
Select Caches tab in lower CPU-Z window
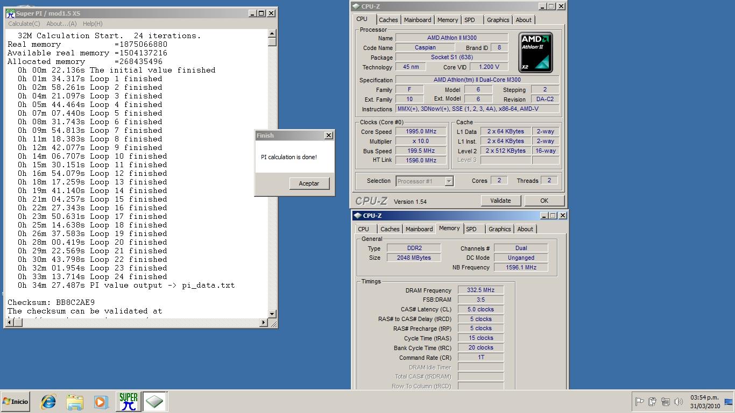click(390, 229)
